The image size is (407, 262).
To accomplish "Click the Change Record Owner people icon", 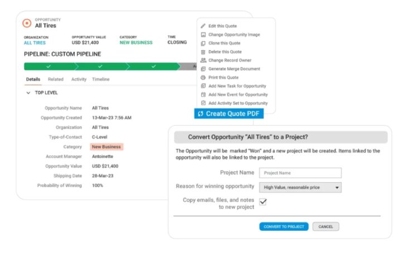I will 203,60.
